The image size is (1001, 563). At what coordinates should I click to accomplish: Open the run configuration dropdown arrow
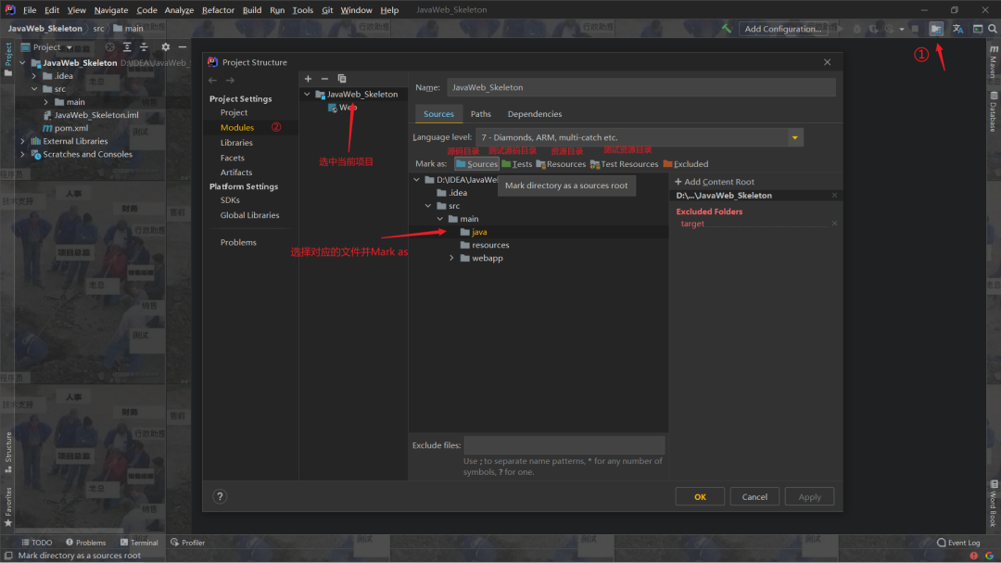(x=902, y=29)
